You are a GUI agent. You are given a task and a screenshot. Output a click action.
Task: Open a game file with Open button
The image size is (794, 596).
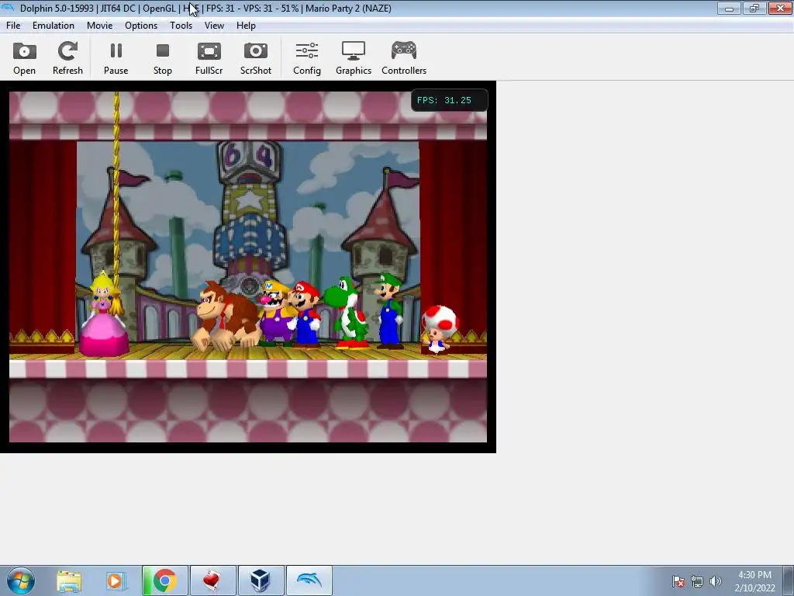[x=24, y=58]
